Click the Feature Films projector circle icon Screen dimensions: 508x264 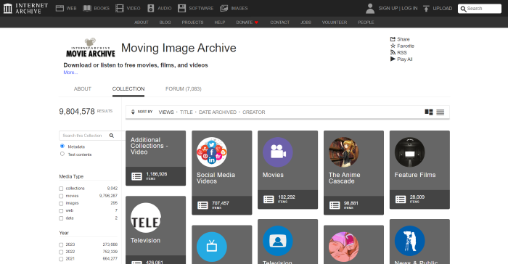(409, 152)
